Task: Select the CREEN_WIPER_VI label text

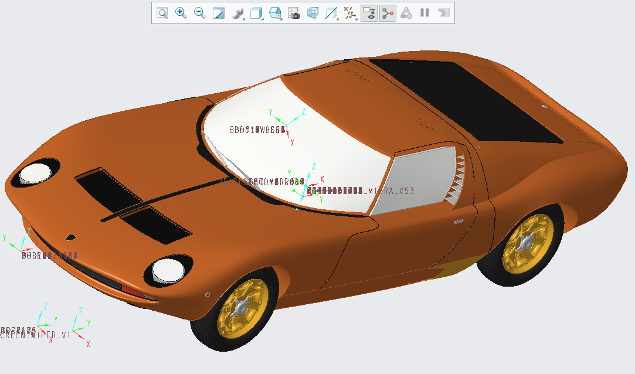Action: click(35, 335)
